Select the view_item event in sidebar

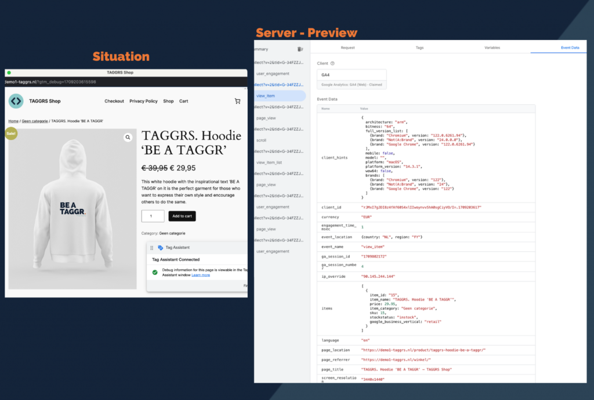[280, 96]
